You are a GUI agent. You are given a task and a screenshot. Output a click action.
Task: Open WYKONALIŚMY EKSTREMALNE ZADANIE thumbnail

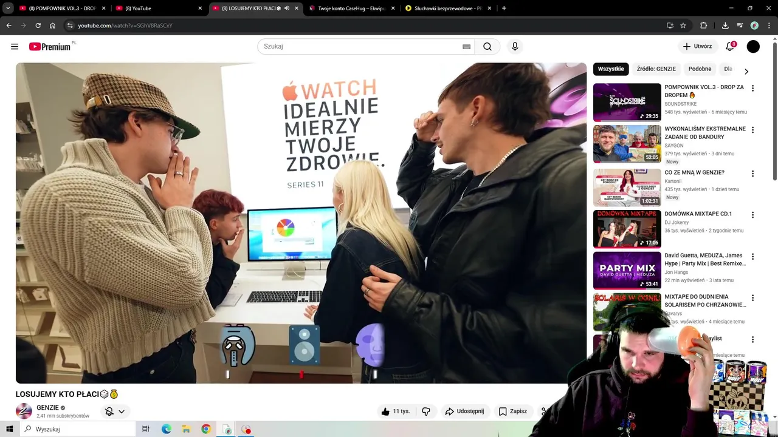tap(627, 144)
